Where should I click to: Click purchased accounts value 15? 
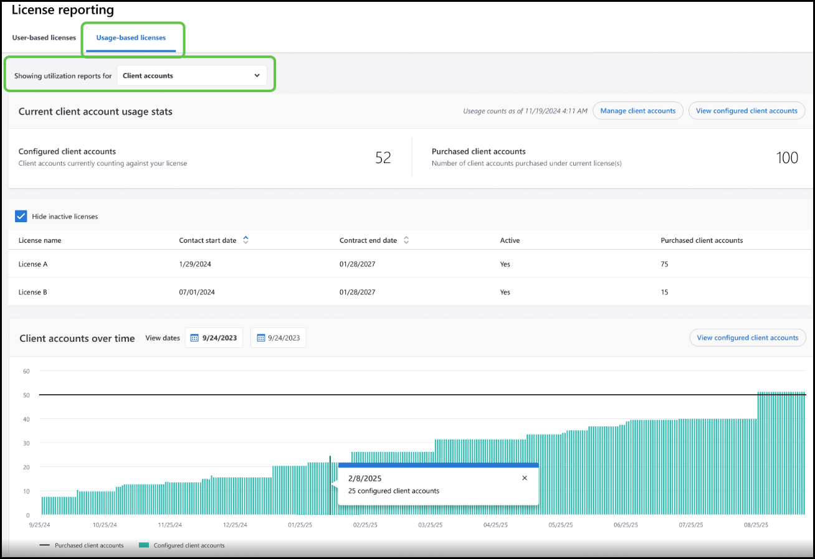coord(665,292)
